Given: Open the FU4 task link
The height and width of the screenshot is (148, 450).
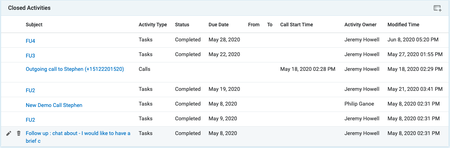Looking at the screenshot, I should 30,41.
